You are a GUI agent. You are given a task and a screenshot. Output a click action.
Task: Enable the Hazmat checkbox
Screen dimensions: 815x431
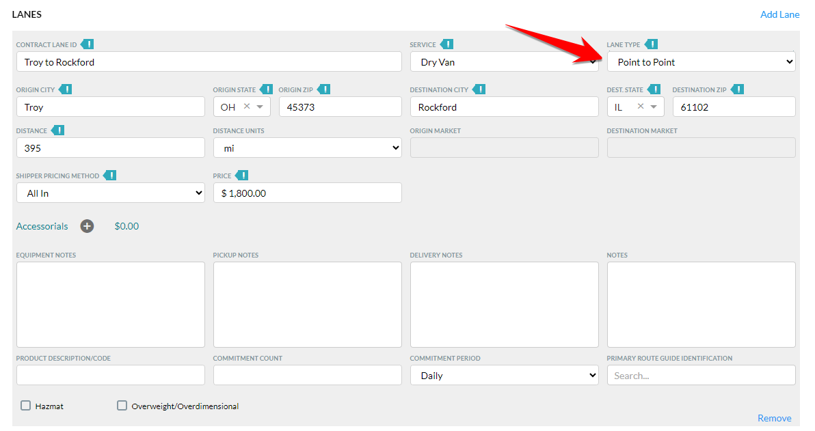point(26,406)
